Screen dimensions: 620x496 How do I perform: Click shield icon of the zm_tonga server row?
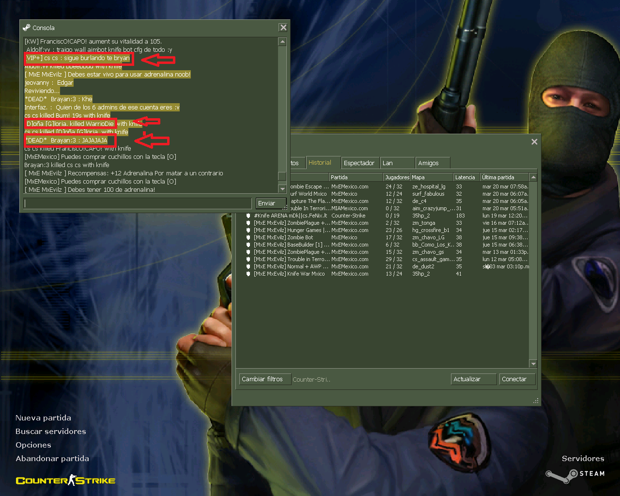coord(248,223)
